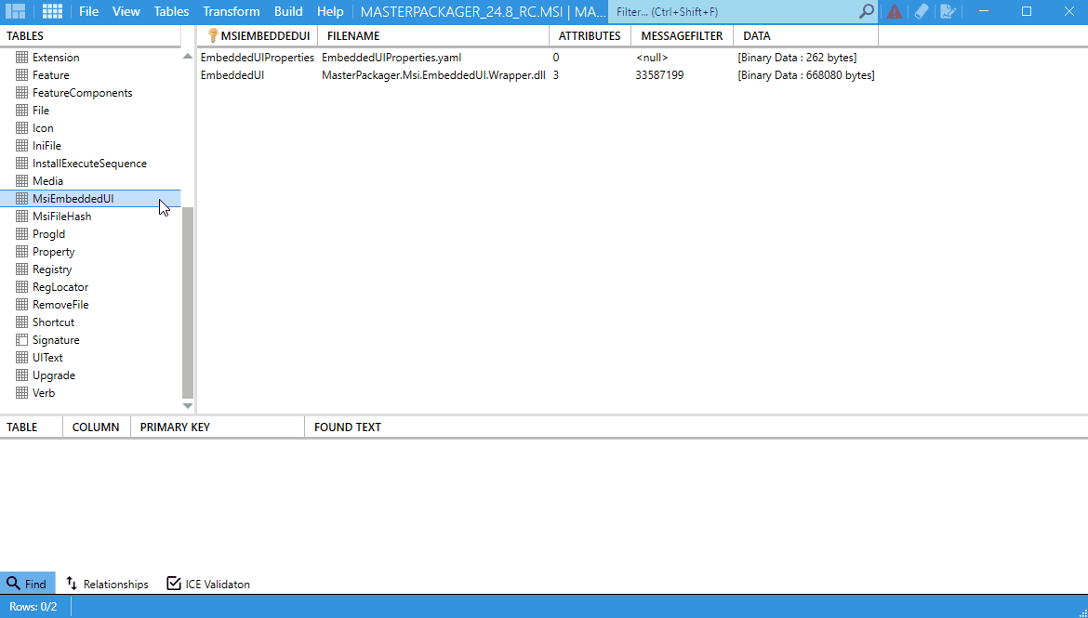Click Binary Data 262 bytes cell
This screenshot has width=1088, height=618.
click(797, 58)
